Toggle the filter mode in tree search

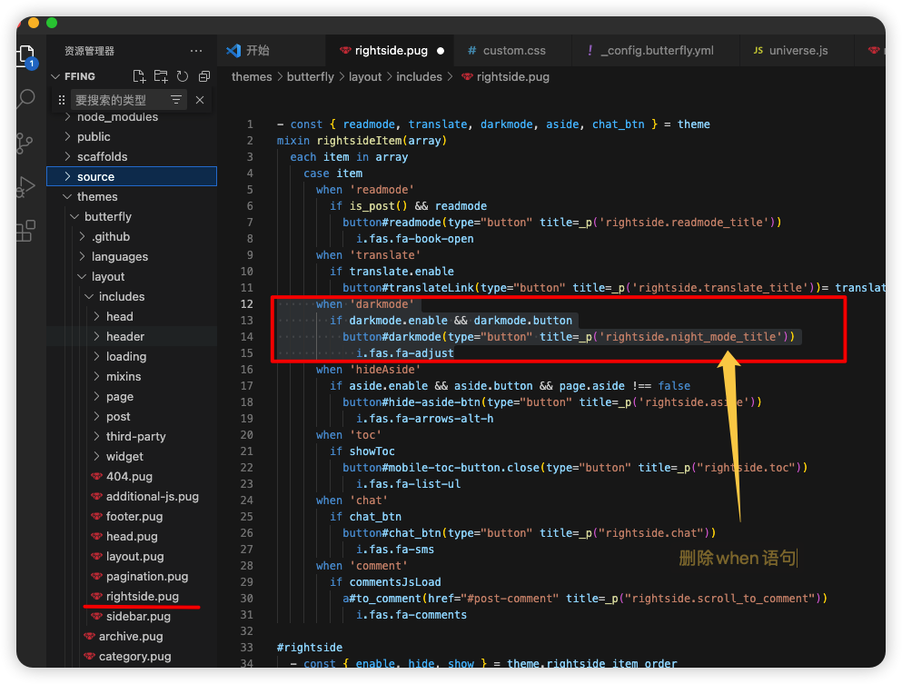point(176,100)
